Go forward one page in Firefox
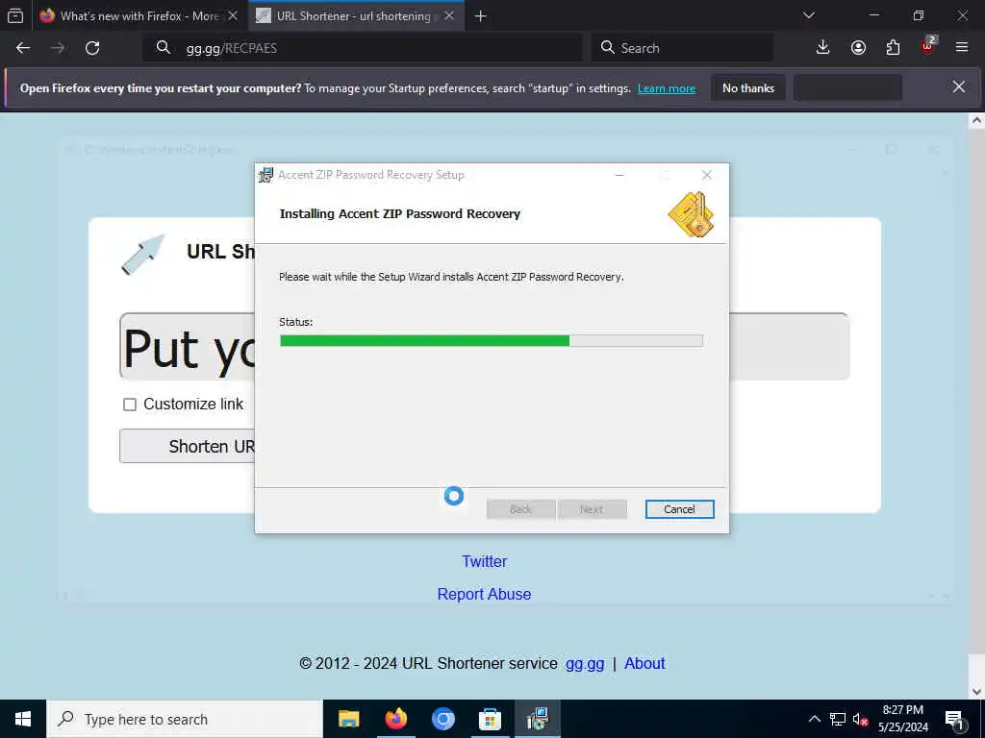The height and width of the screenshot is (738, 985). click(x=58, y=48)
